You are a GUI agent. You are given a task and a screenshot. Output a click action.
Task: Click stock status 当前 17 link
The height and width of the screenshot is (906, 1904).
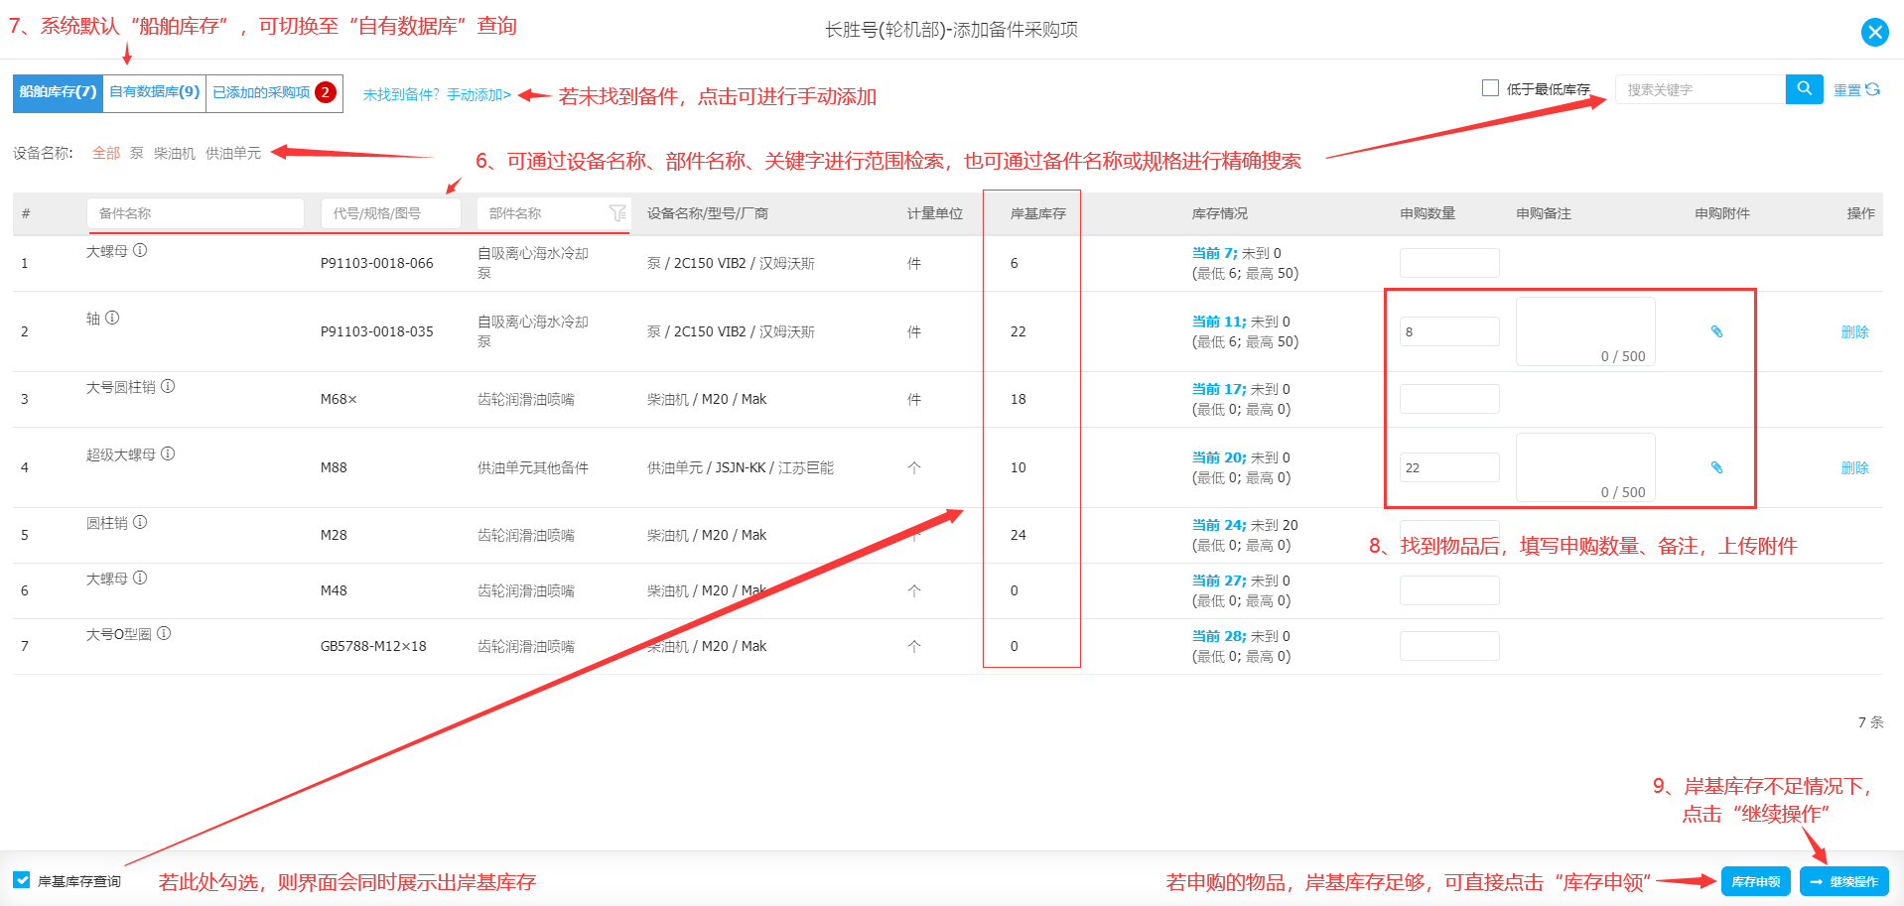(x=1218, y=389)
